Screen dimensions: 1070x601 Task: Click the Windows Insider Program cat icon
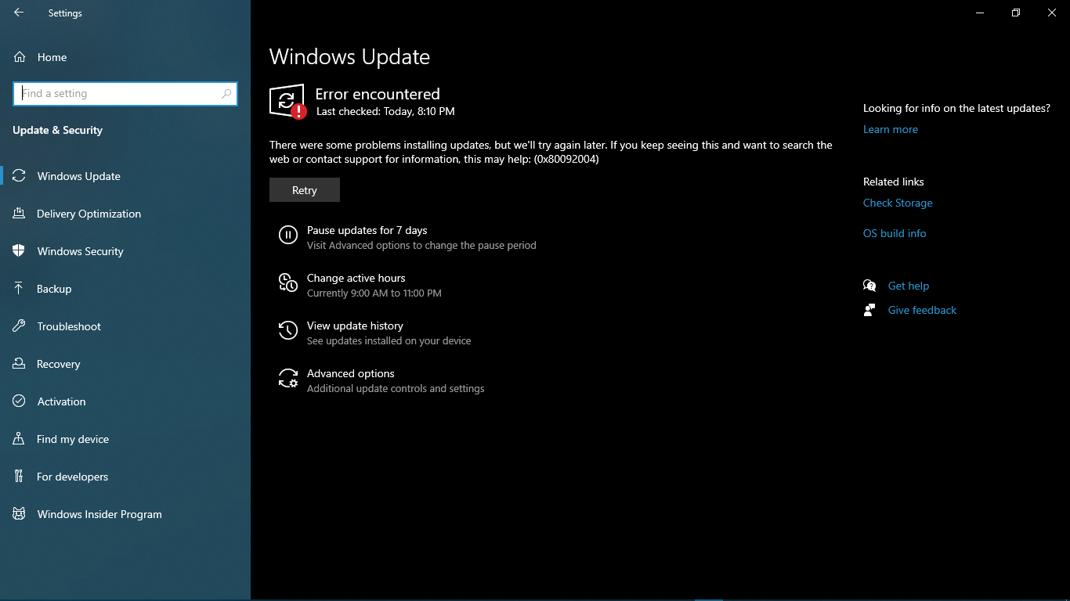point(20,514)
